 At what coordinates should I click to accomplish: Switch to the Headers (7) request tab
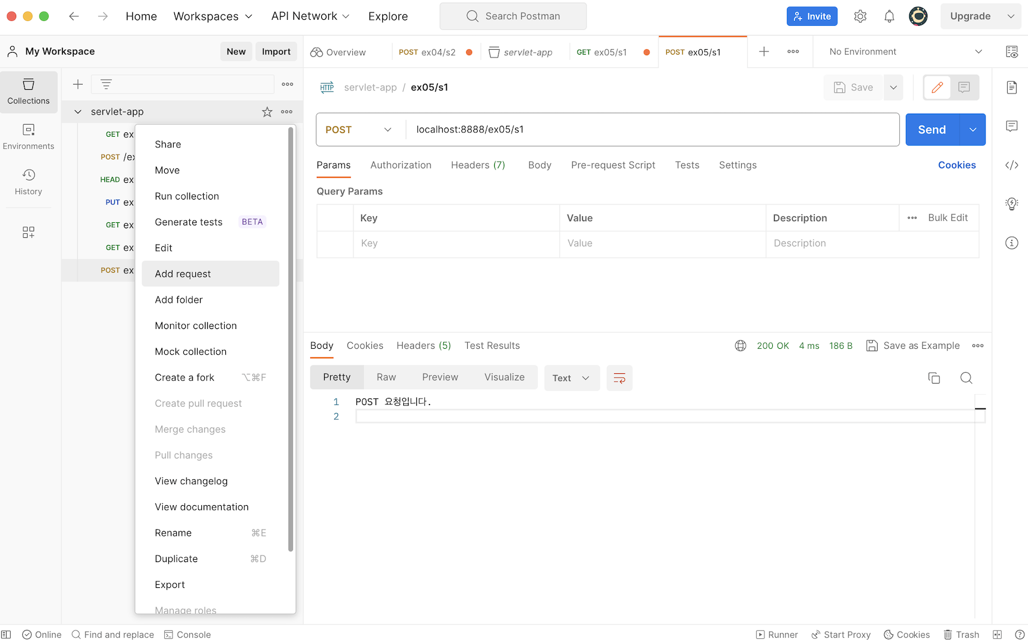coord(477,165)
